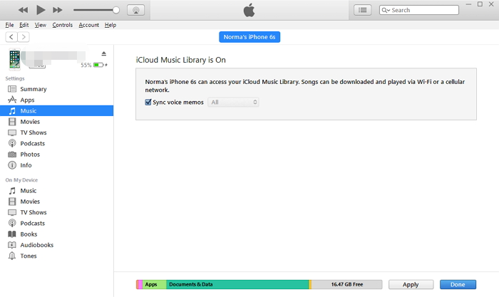Open the Account menu

coord(89,25)
